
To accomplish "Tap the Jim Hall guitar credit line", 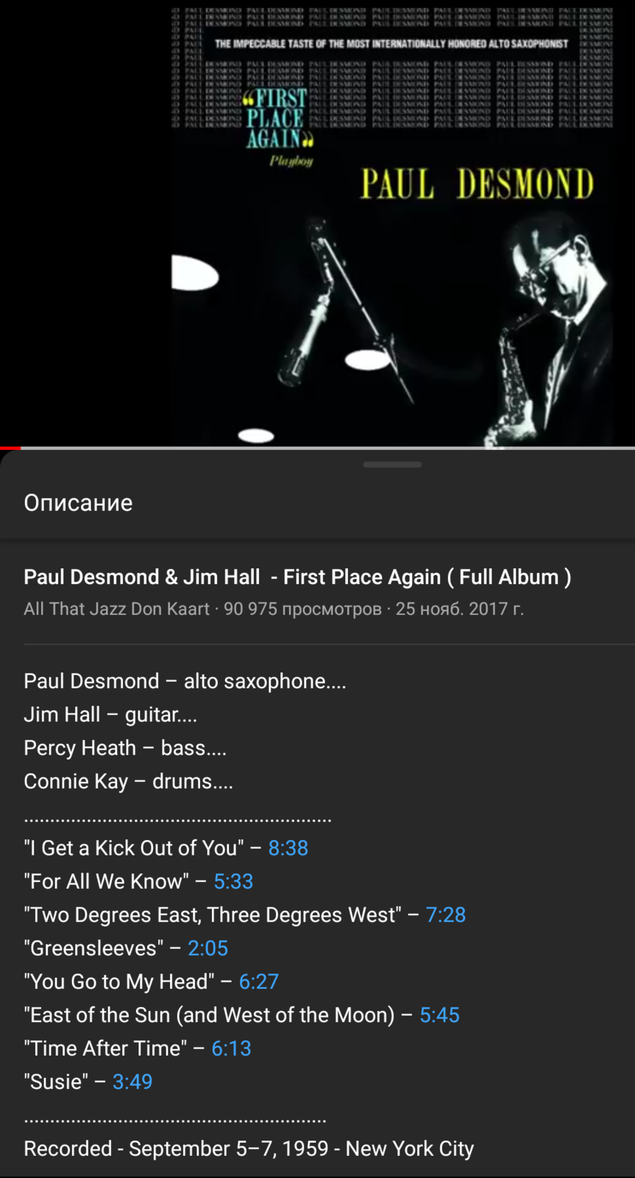I will tap(110, 715).
